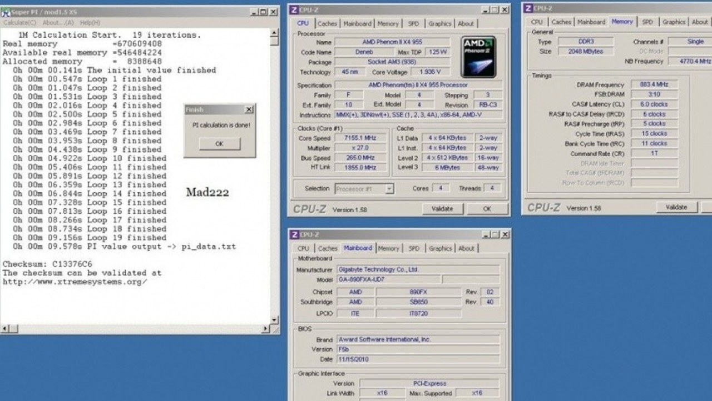Screen dimensions: 712x401
Task: Click the Cycle Time (tRAS) value 15 clocks
Action: [x=654, y=134]
